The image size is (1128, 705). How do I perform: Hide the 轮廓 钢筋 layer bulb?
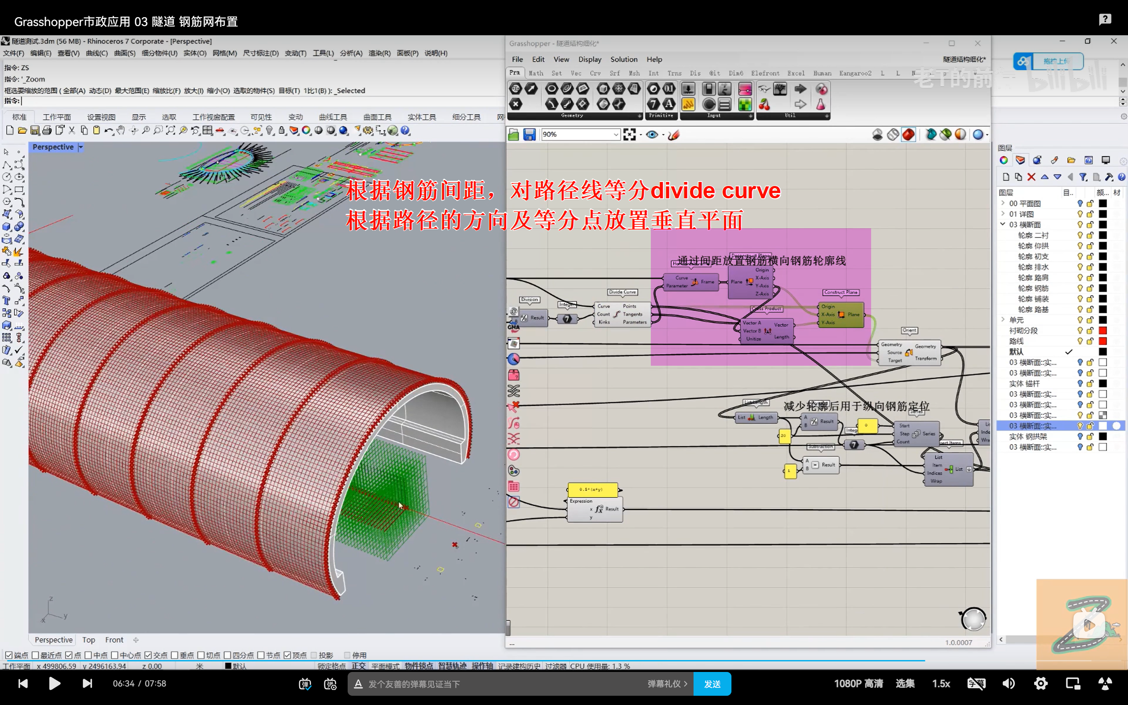coord(1080,288)
